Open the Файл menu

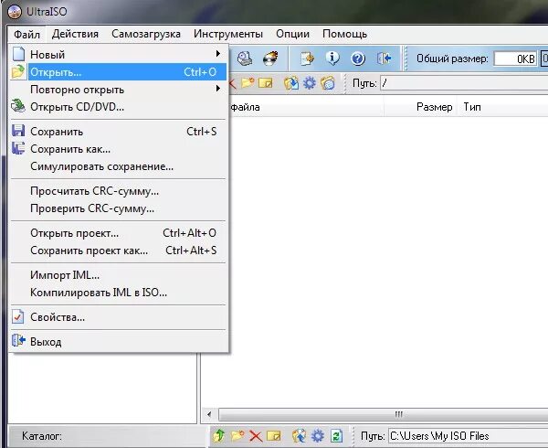26,34
